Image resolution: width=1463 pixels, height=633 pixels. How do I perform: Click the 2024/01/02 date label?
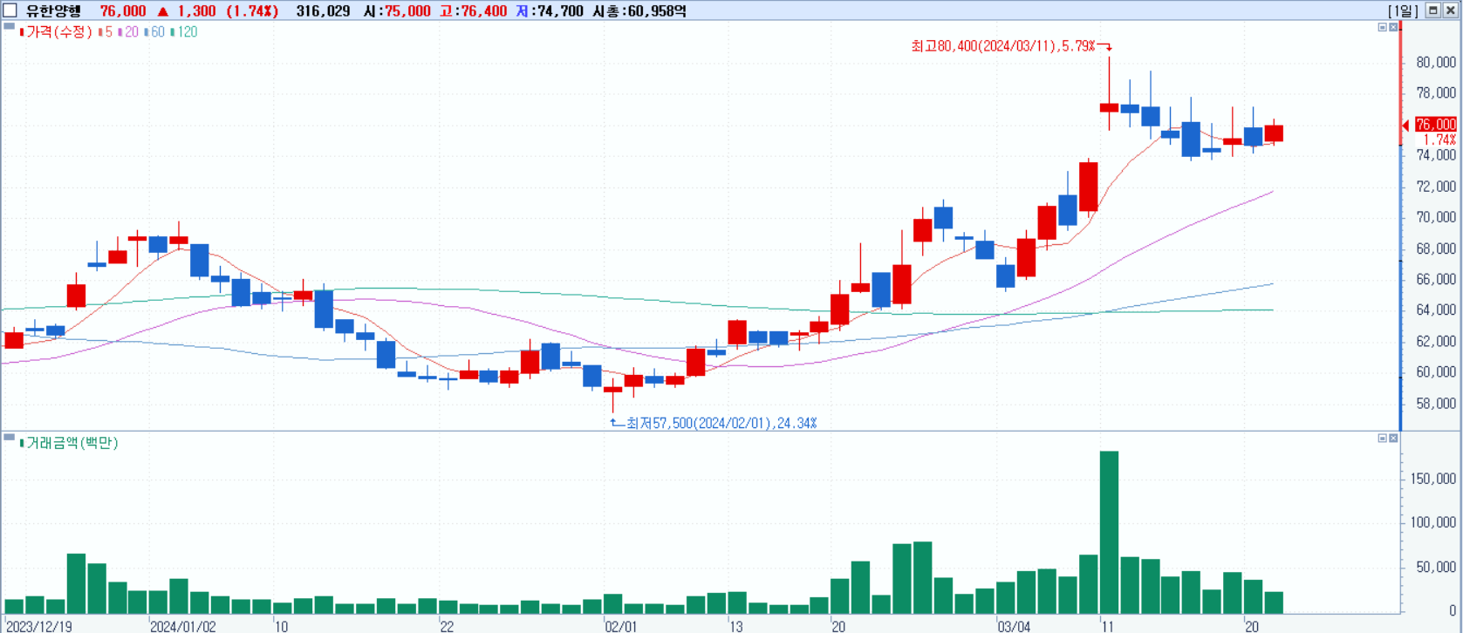pos(183,626)
